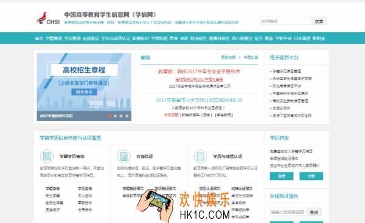Open the 学籍验证报告 link
The height and width of the screenshot is (223, 365).
[133, 188]
